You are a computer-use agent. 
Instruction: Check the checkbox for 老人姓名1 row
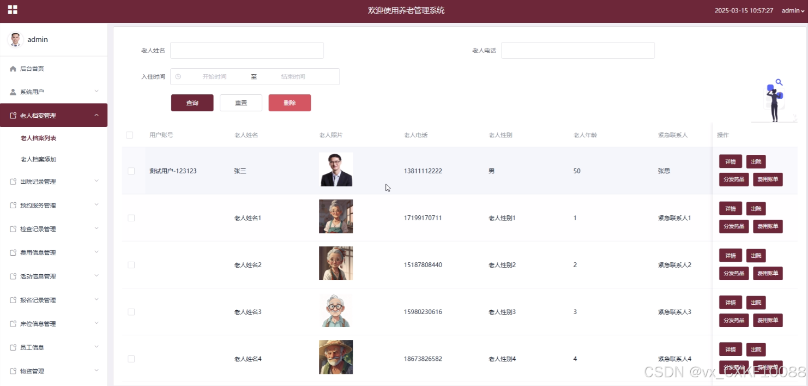[131, 218]
